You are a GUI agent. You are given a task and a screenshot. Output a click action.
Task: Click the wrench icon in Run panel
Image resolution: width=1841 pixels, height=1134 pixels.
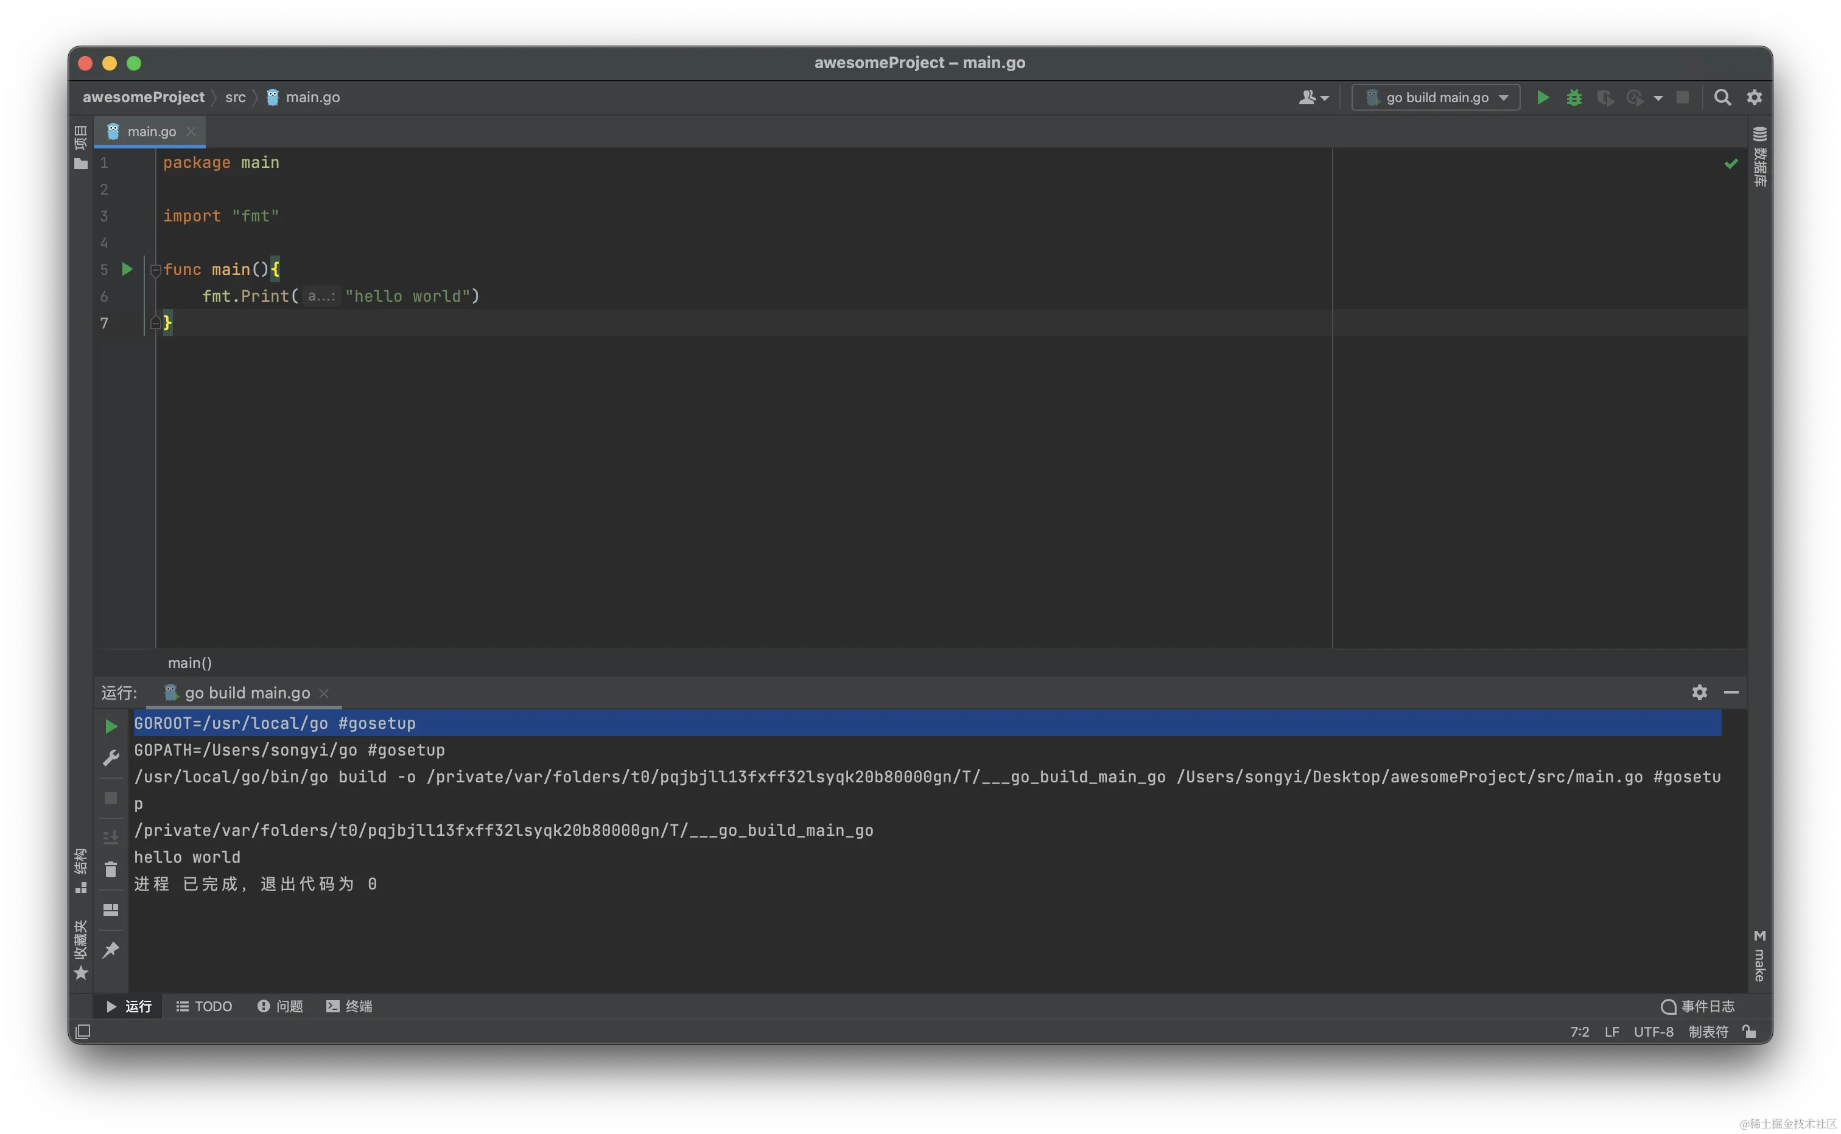tap(111, 758)
